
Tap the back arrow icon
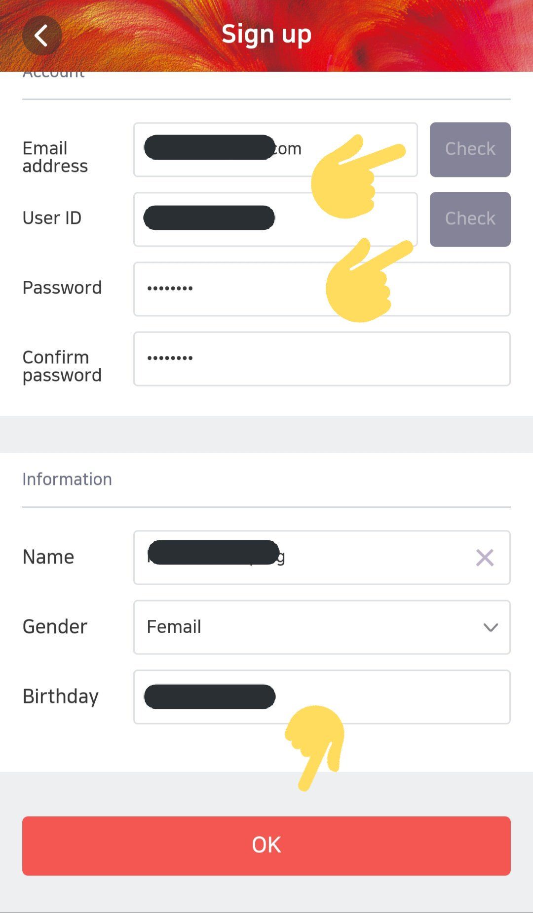(42, 35)
